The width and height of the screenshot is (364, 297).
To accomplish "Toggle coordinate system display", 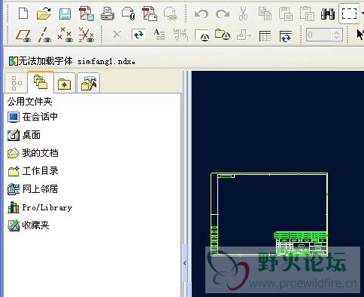I will point(86,35).
